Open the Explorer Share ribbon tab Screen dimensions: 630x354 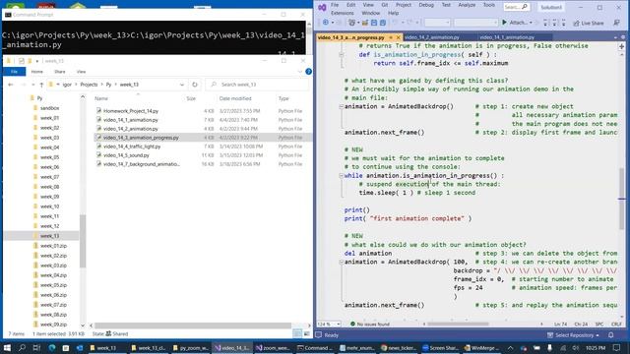[x=59, y=72]
